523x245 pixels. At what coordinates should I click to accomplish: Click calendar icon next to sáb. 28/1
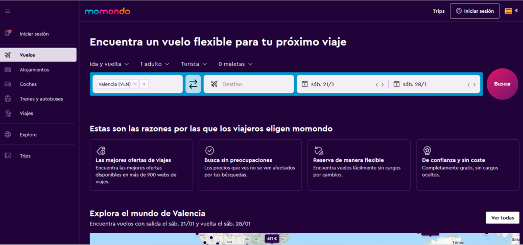pyautogui.click(x=396, y=84)
